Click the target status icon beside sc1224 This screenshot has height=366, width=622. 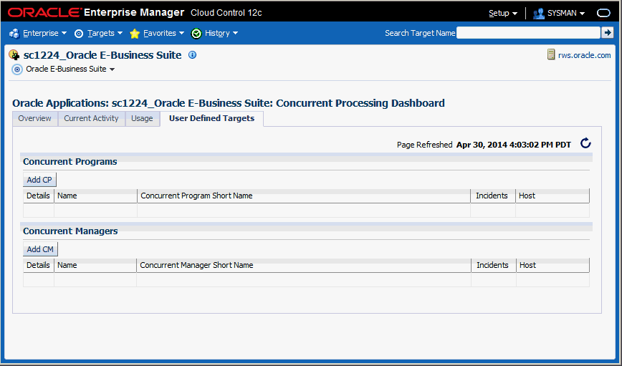pos(14,54)
